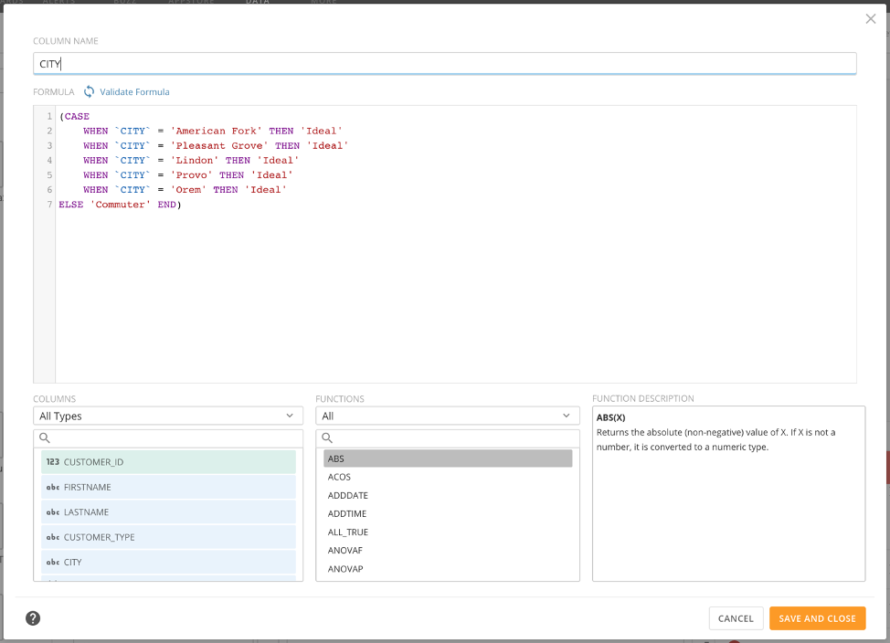Click line number 4 in editor gutter
The width and height of the screenshot is (890, 643).
[x=49, y=161]
